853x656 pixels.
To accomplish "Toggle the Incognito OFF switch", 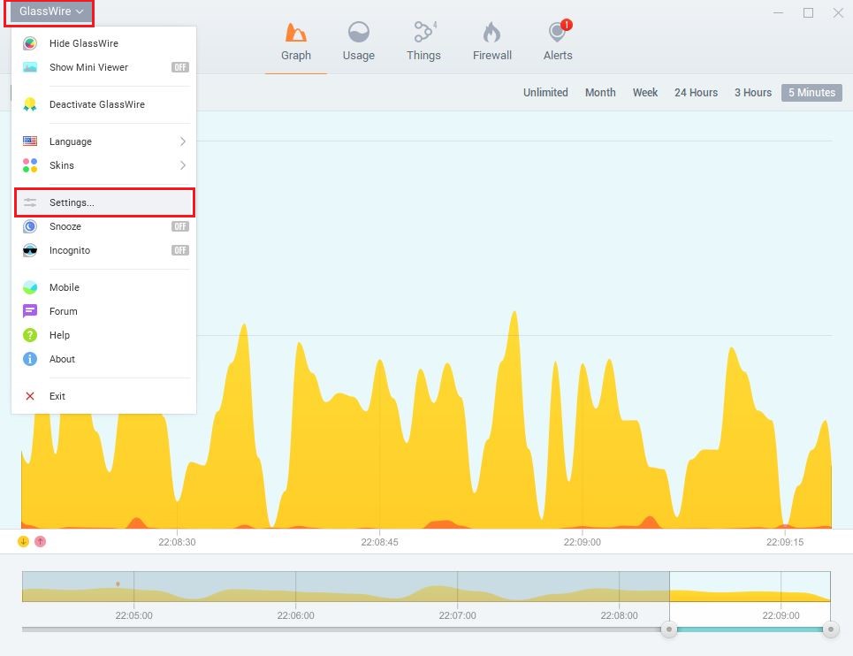I will click(x=180, y=250).
